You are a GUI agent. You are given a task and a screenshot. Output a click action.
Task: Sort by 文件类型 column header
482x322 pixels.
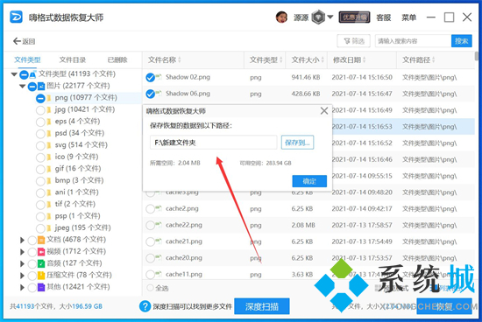266,59
